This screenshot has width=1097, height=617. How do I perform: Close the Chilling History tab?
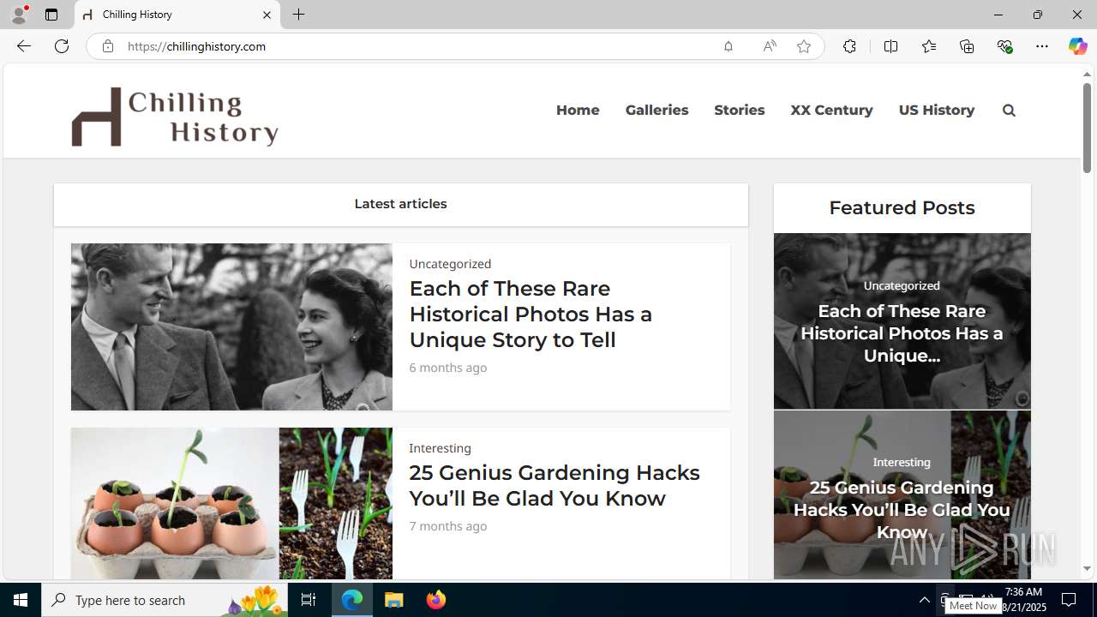pyautogui.click(x=267, y=15)
